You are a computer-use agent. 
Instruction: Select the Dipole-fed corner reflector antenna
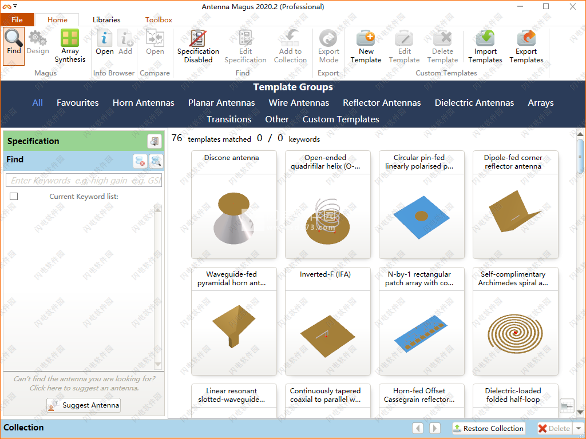tap(516, 205)
